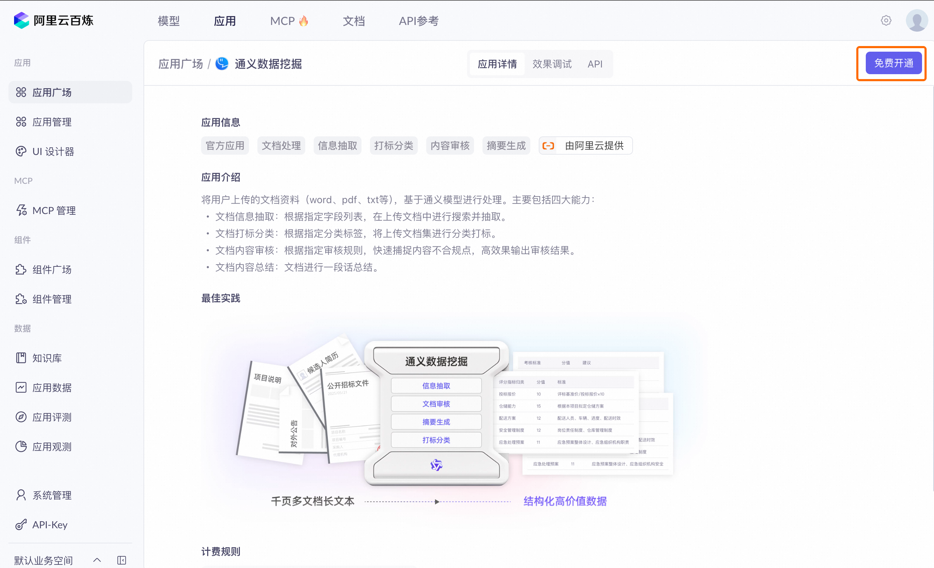Click the 应用观测 pie icon
Image resolution: width=934 pixels, height=568 pixels.
(x=21, y=446)
